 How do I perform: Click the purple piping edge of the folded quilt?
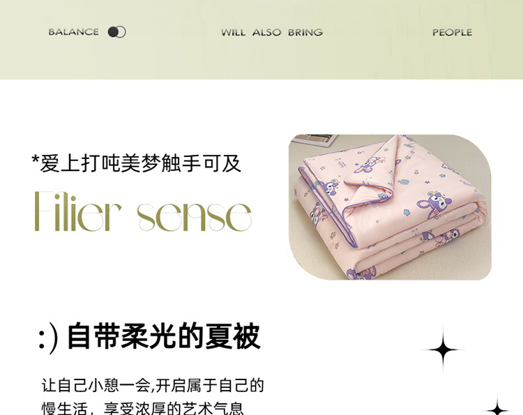tap(328, 209)
